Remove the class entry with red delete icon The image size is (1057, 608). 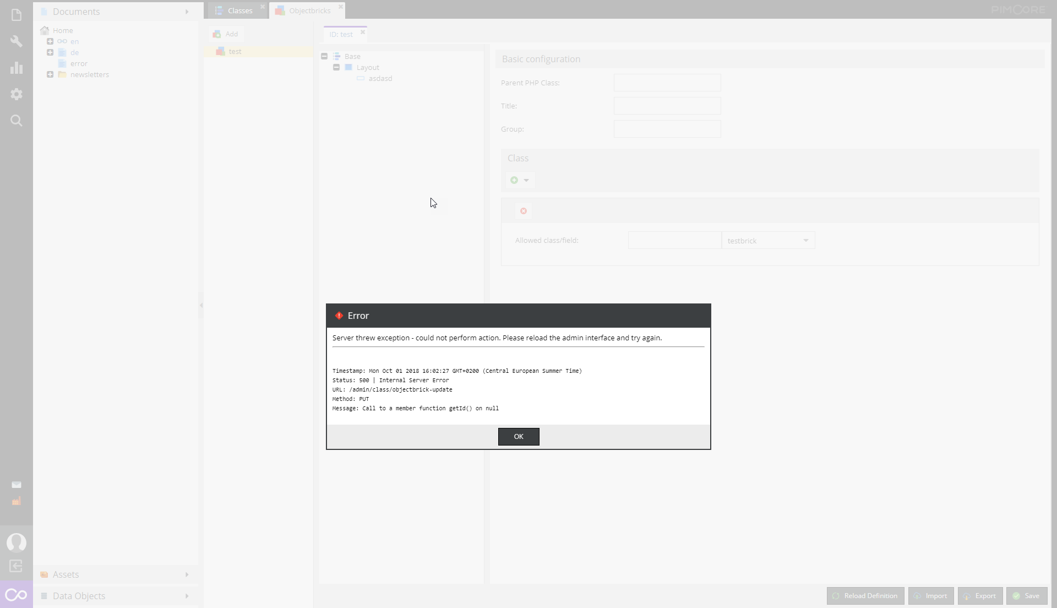pos(524,211)
